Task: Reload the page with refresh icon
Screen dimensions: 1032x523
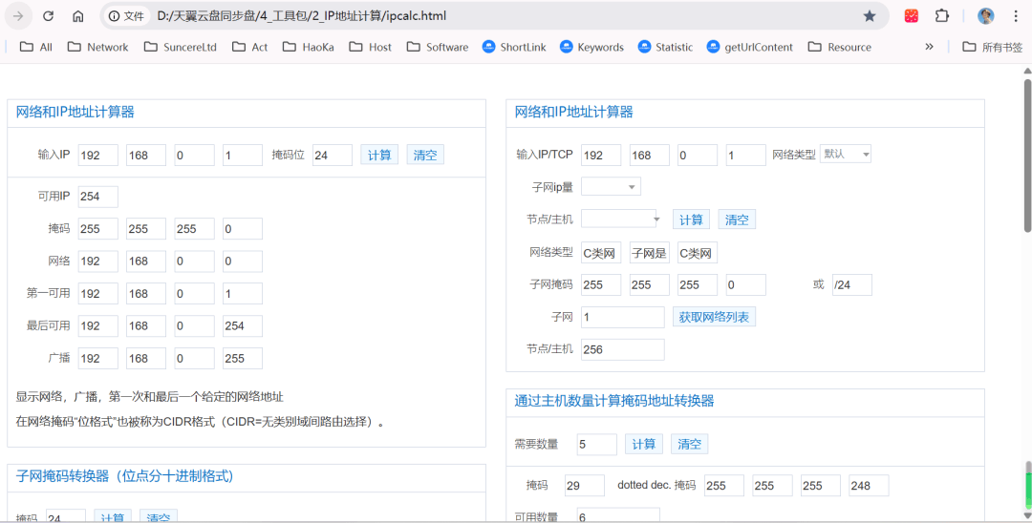Action: (49, 16)
